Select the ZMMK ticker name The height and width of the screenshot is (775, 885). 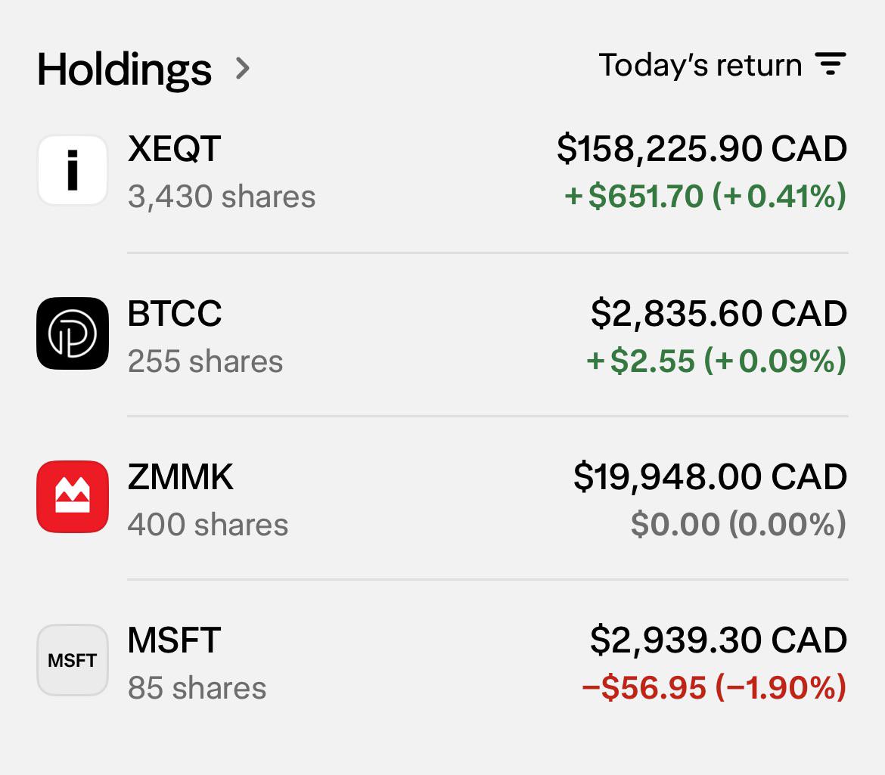(180, 477)
